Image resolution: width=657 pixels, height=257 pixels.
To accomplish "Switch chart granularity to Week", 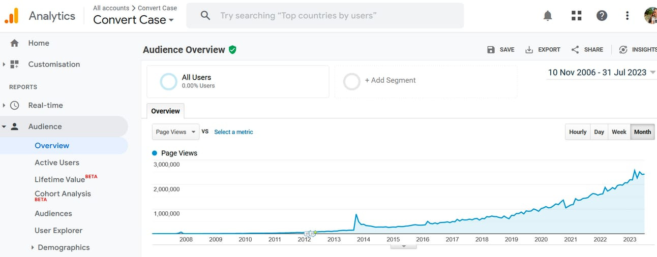I will pos(619,132).
